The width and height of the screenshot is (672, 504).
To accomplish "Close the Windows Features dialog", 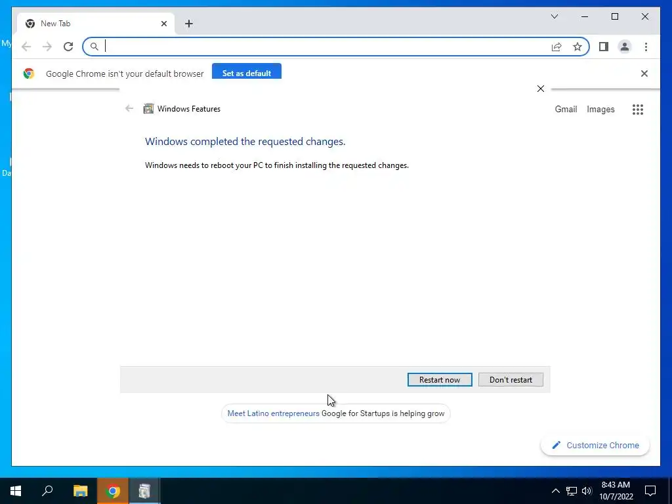I will 541,89.
